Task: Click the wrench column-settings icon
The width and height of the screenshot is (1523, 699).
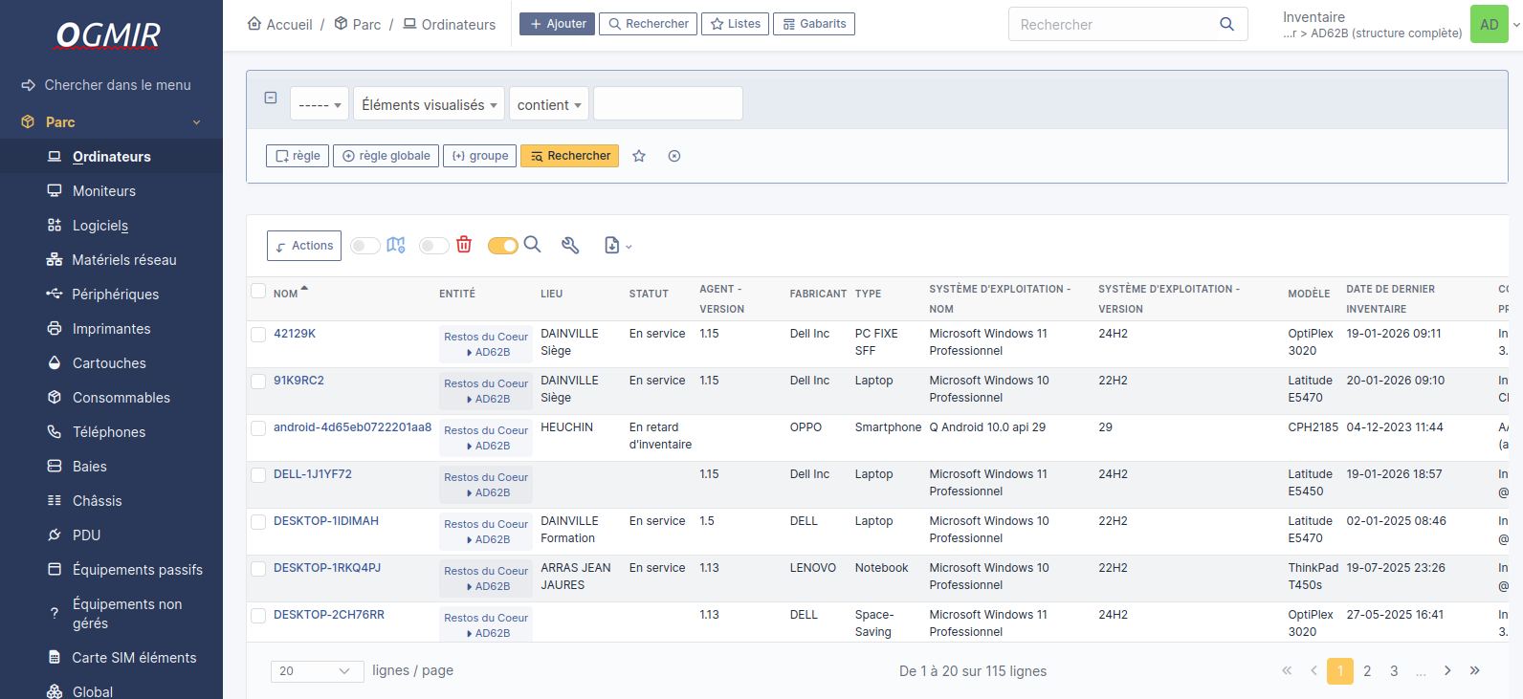Action: (570, 246)
